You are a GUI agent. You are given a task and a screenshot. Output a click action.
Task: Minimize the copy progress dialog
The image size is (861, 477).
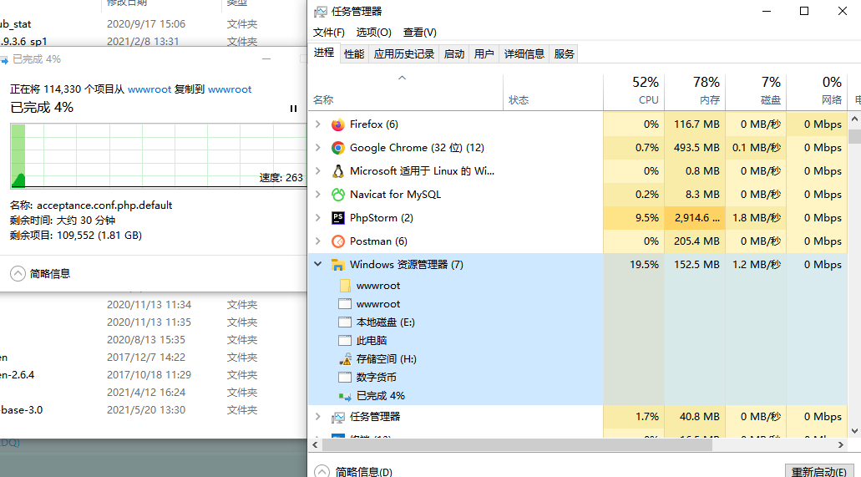pyautogui.click(x=266, y=58)
